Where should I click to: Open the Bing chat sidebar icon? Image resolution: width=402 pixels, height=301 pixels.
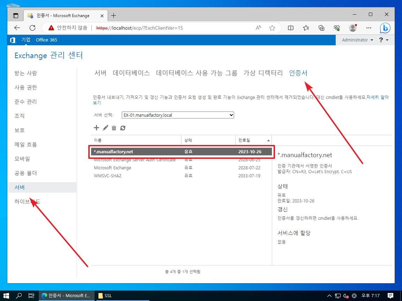click(x=385, y=28)
